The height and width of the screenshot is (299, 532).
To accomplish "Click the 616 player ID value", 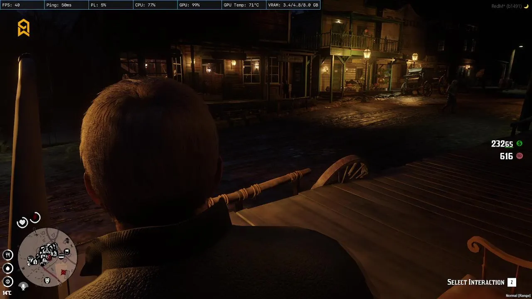I will [506, 156].
